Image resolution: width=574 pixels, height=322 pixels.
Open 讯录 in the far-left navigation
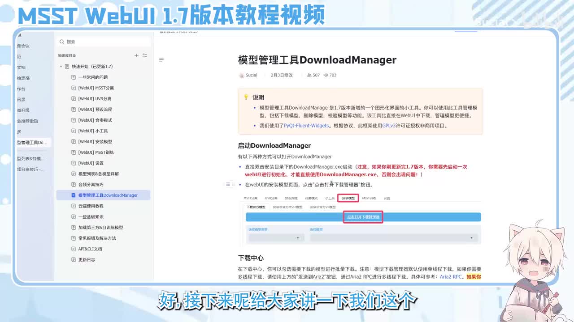tap(22, 99)
